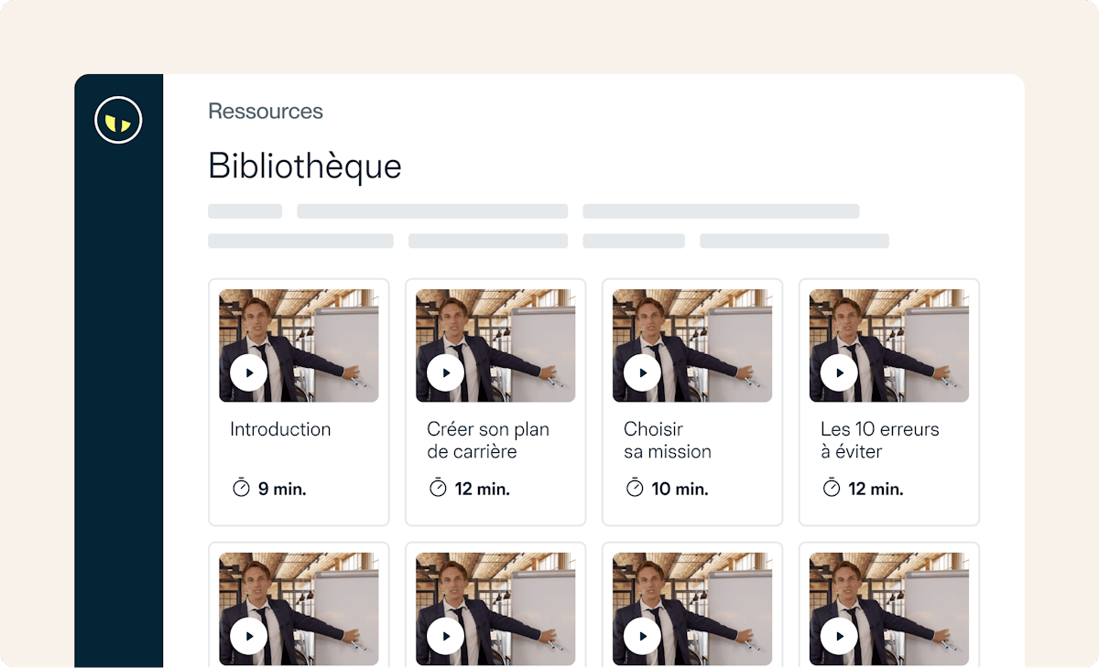This screenshot has width=1099, height=668.
Task: Play the Choisir sa mission video
Action: coord(643,372)
